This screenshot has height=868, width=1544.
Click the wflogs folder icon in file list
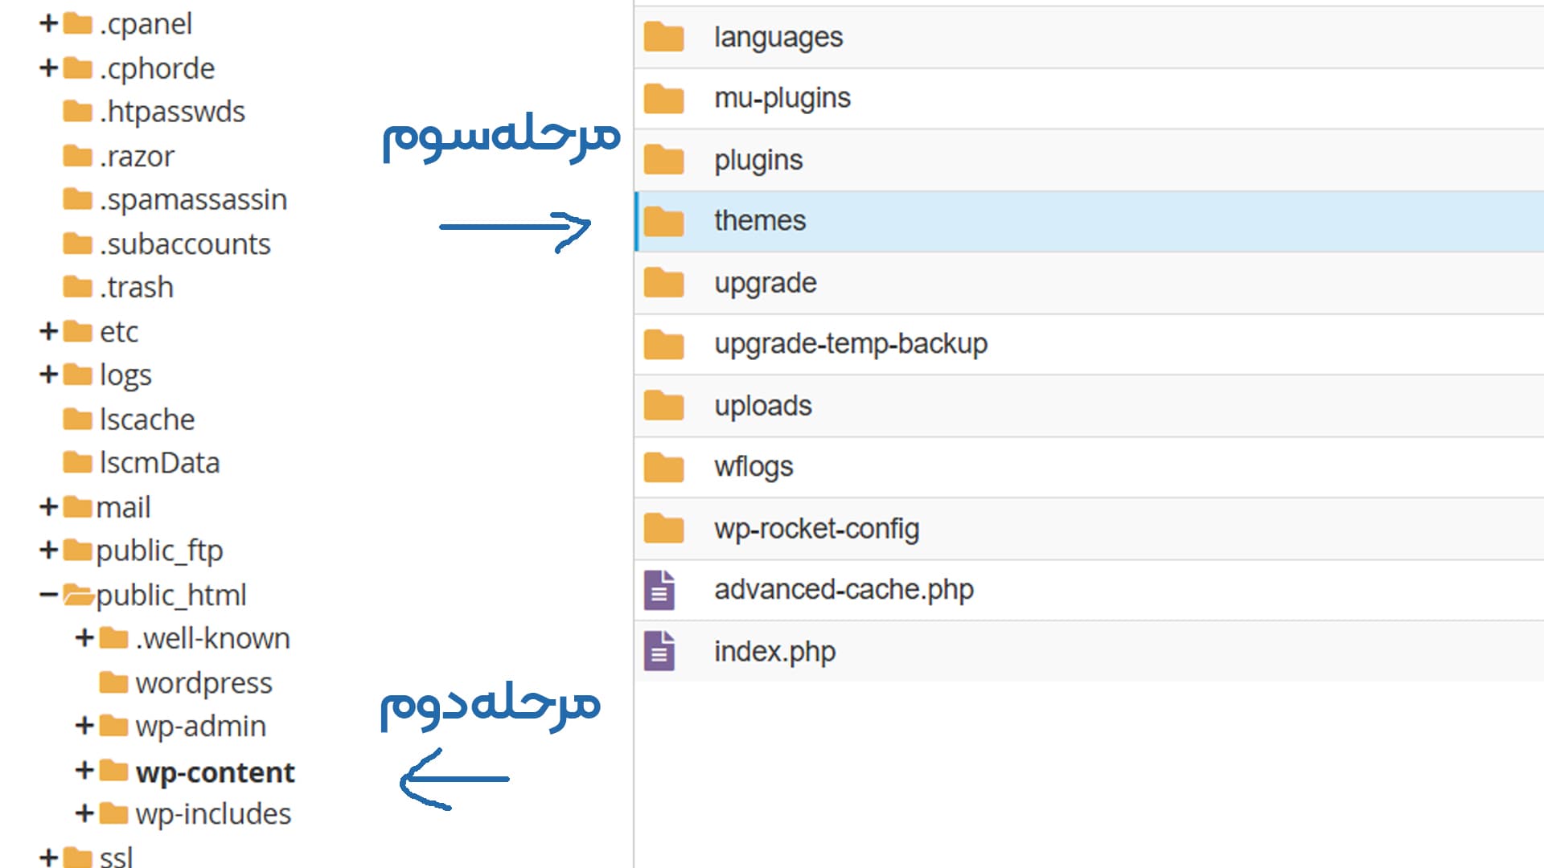(663, 467)
